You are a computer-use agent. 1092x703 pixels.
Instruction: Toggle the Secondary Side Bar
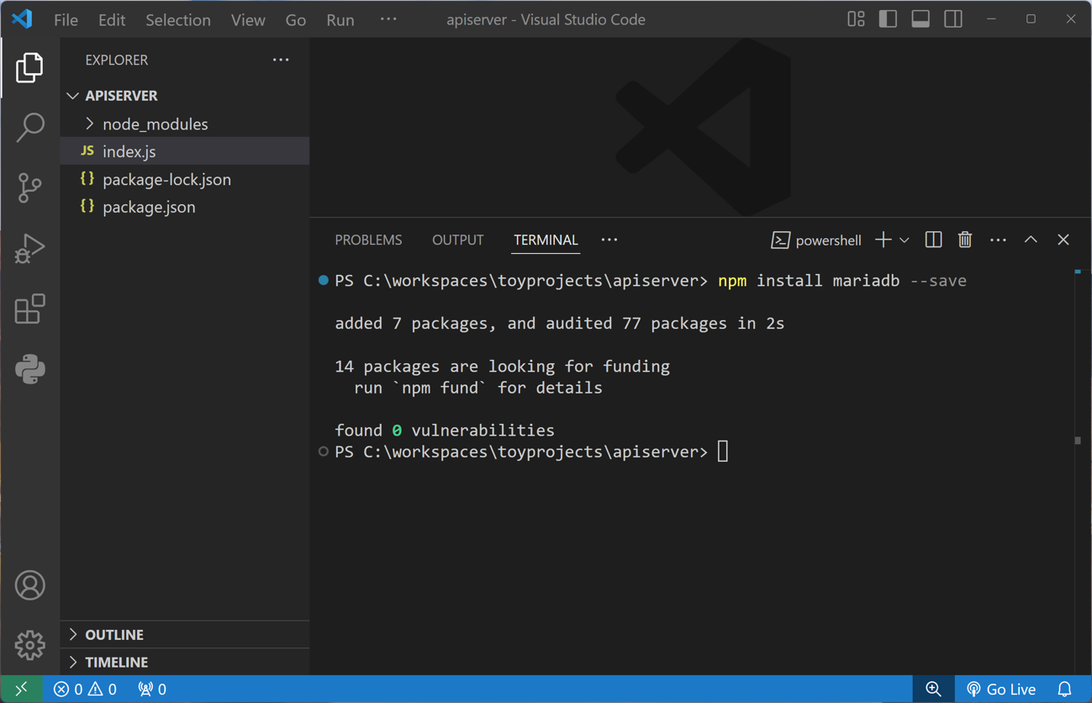[x=953, y=18]
